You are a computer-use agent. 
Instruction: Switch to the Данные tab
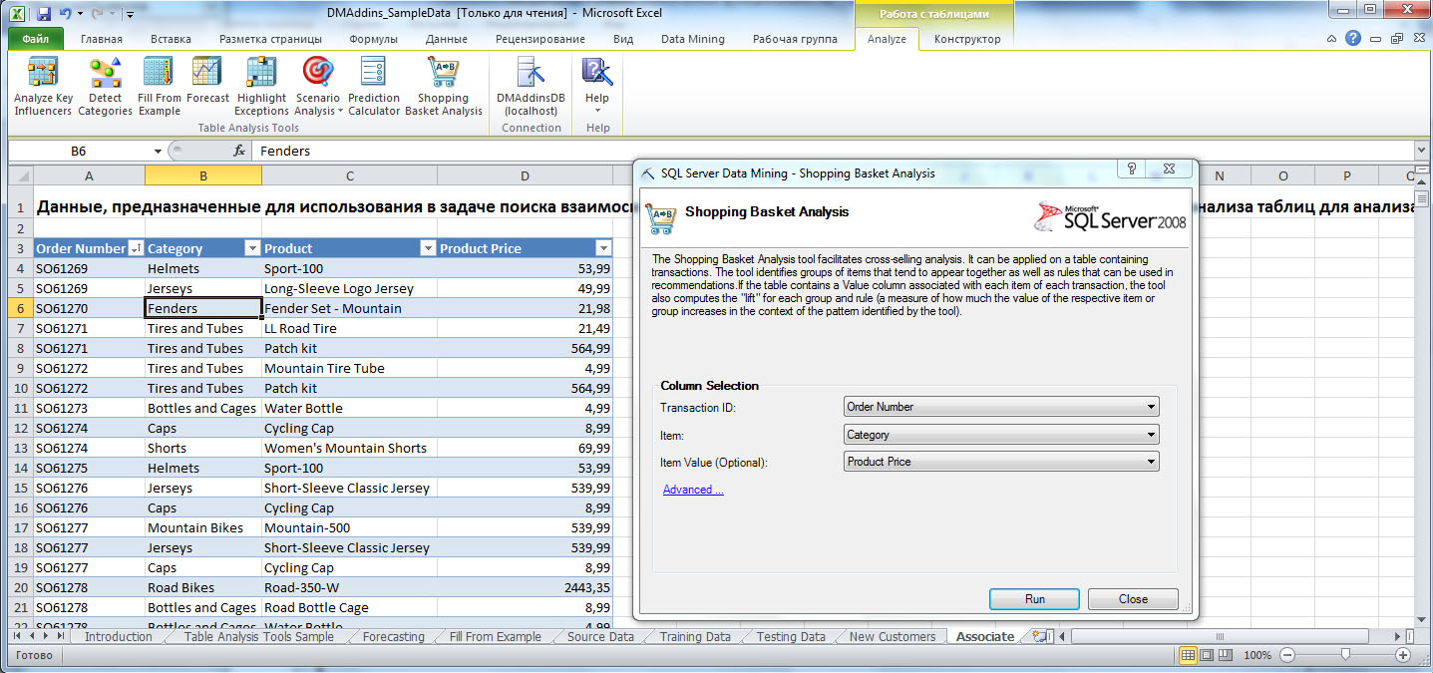click(x=447, y=39)
